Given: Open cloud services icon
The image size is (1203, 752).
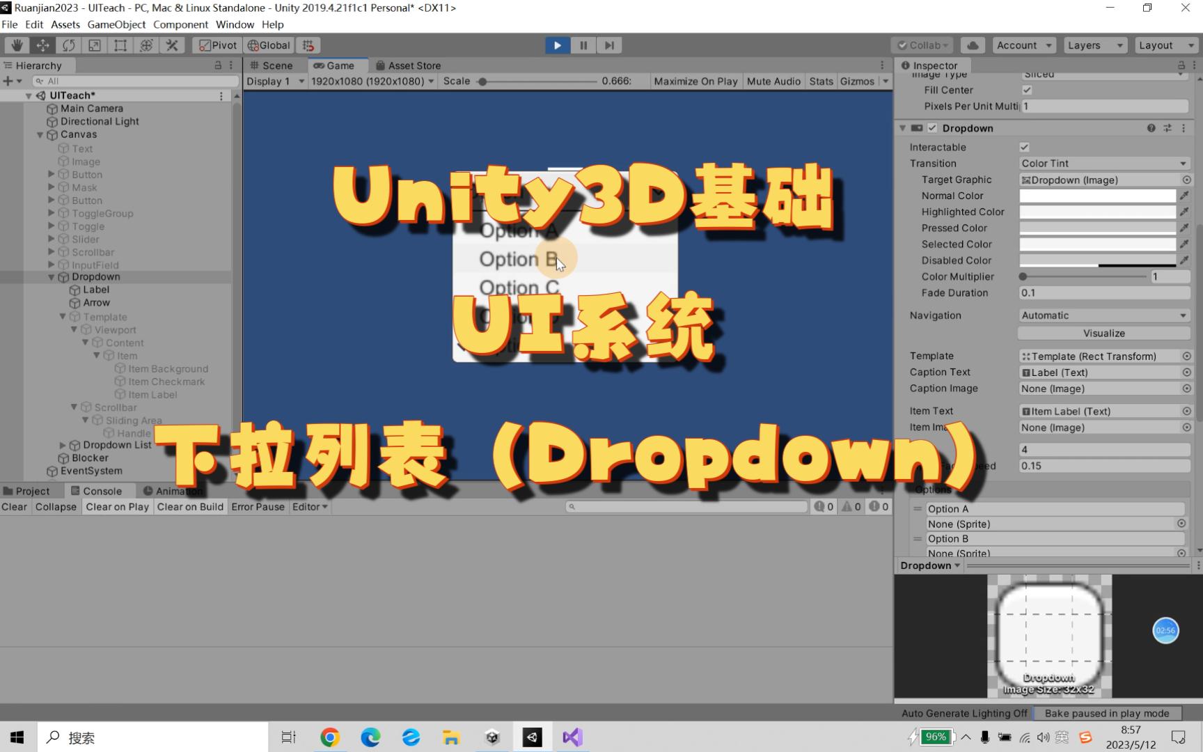Looking at the screenshot, I should pyautogui.click(x=973, y=45).
